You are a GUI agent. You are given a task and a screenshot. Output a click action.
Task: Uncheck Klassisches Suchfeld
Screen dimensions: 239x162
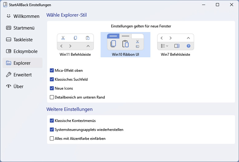(x=52, y=79)
